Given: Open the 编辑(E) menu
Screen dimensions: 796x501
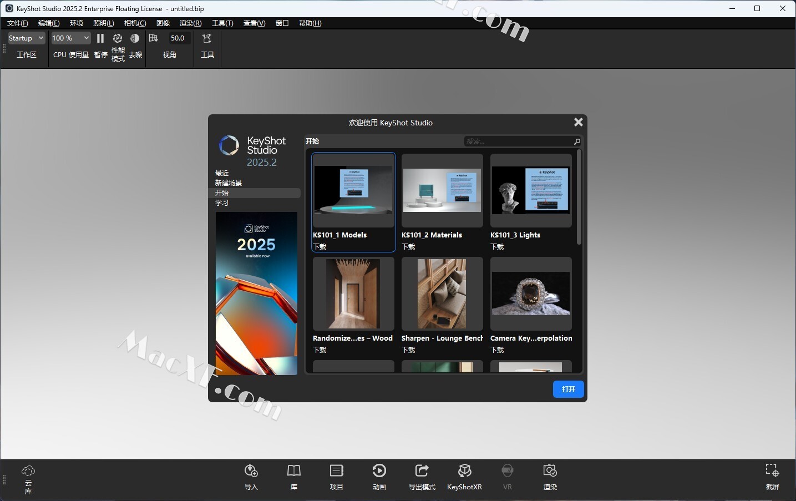Looking at the screenshot, I should 49,23.
